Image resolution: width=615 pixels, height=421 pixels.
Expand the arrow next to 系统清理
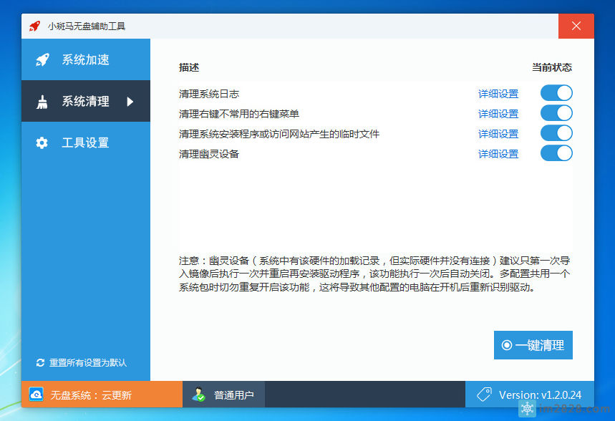tap(129, 101)
